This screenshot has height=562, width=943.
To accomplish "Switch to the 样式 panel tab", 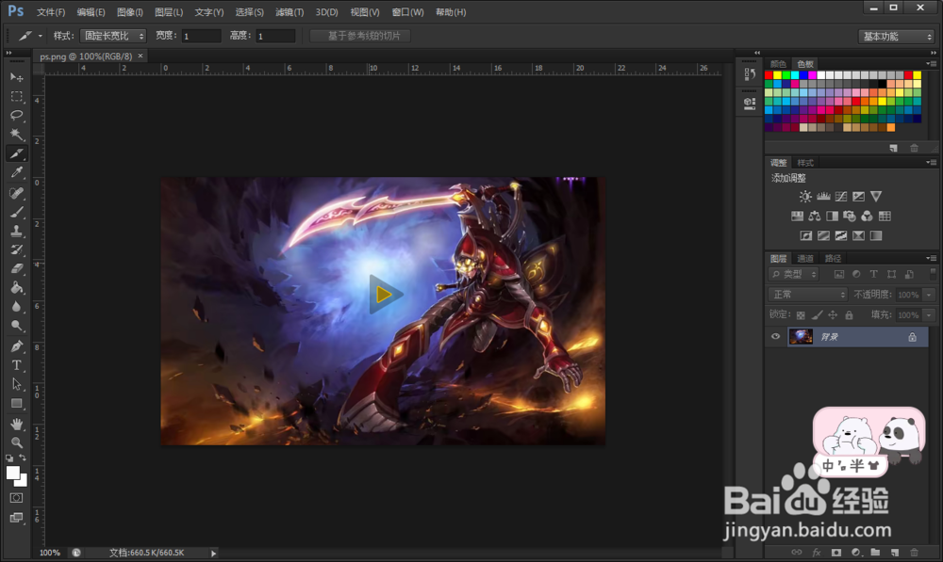I will (805, 163).
